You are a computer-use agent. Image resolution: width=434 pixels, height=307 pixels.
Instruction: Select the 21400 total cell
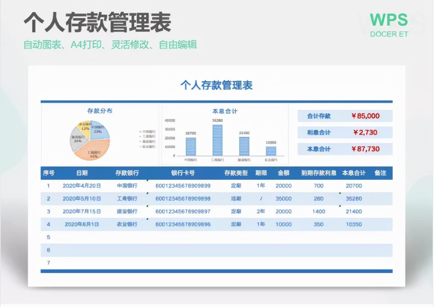(x=354, y=211)
